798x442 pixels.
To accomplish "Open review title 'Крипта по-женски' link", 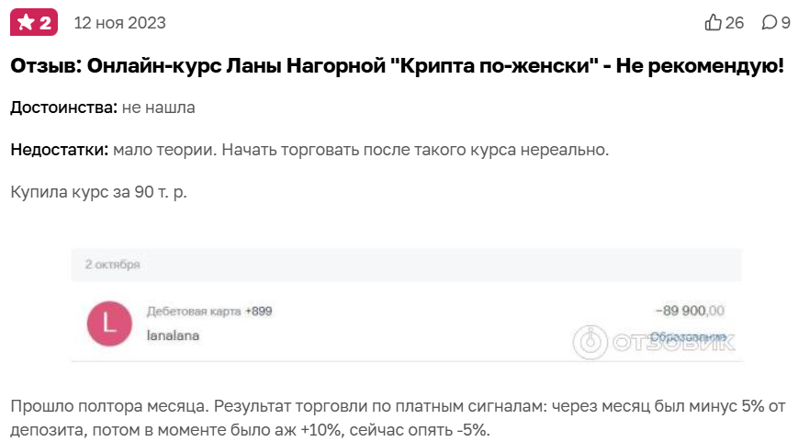I will point(397,65).
